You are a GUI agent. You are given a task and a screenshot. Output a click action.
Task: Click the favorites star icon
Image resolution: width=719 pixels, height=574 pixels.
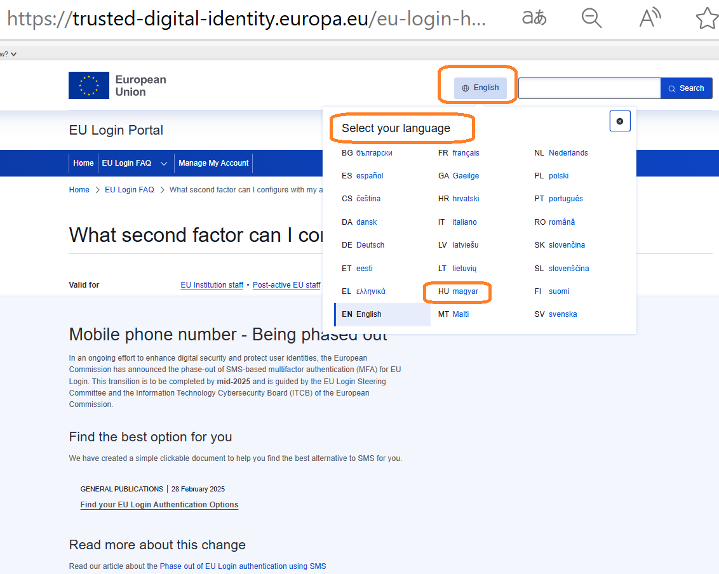706,18
